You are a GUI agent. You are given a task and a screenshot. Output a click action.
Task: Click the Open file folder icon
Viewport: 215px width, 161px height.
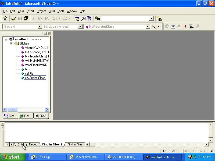click(13, 19)
